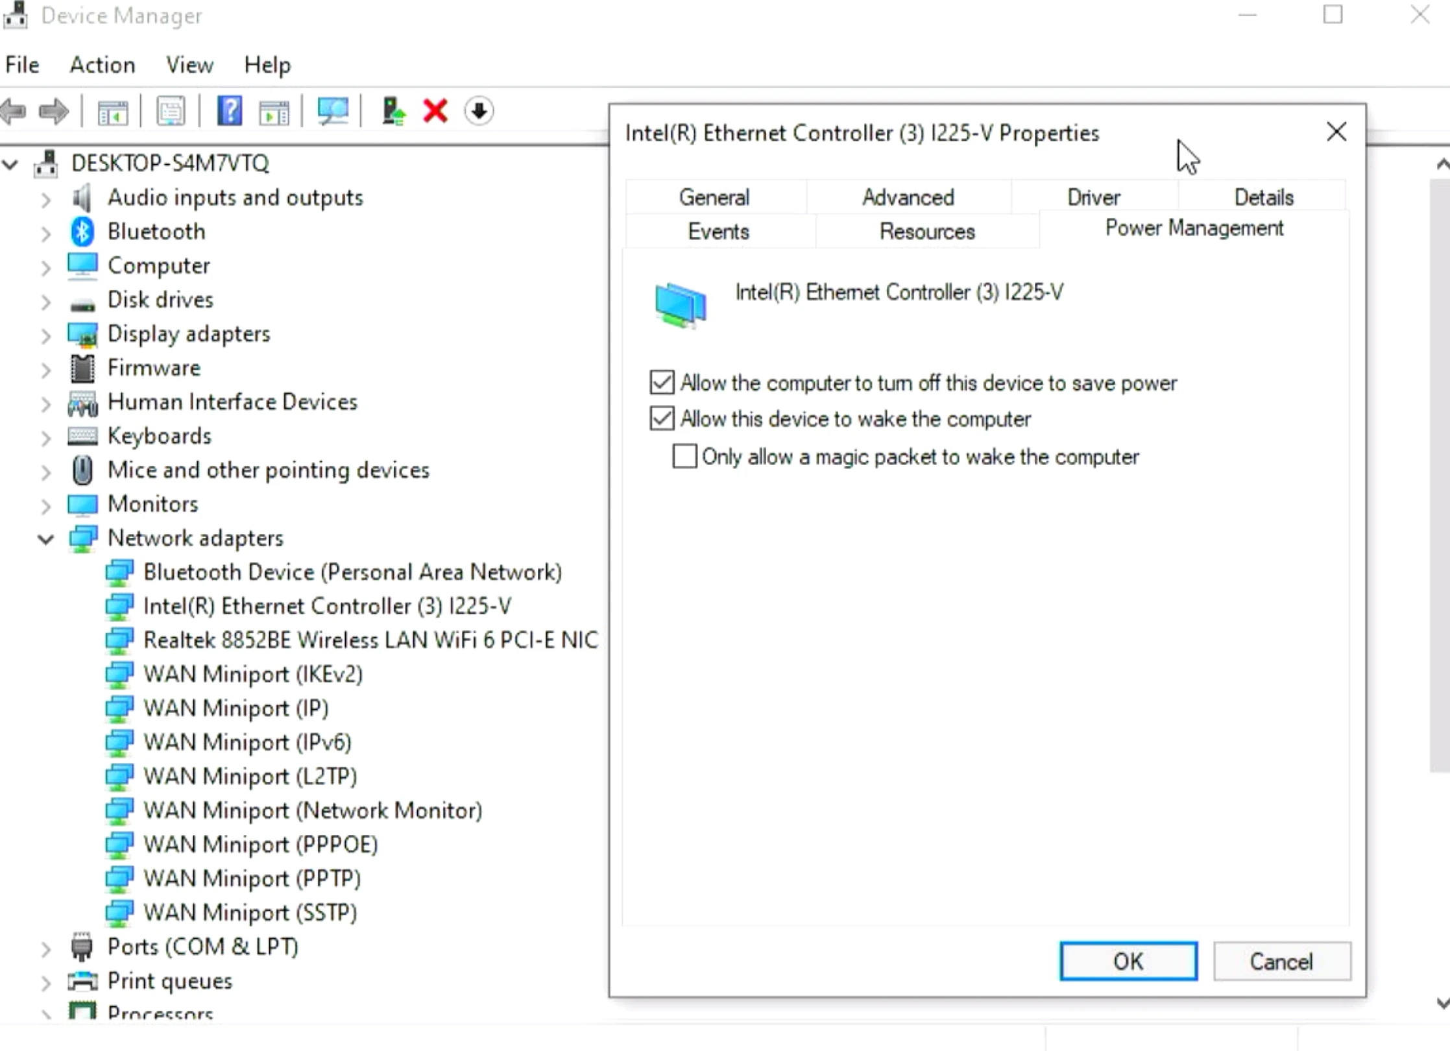Select Realtek 8852BE Wireless LAN WiFi 6 adapter

click(370, 640)
